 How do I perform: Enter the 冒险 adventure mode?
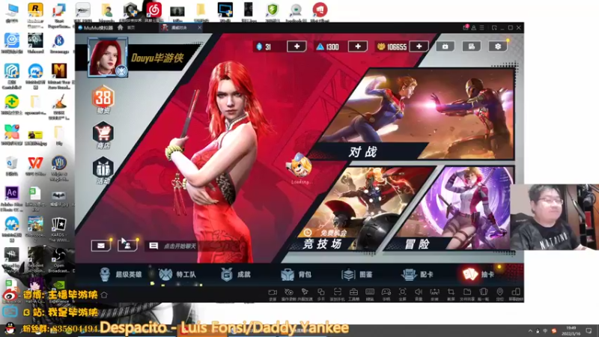tap(451, 210)
